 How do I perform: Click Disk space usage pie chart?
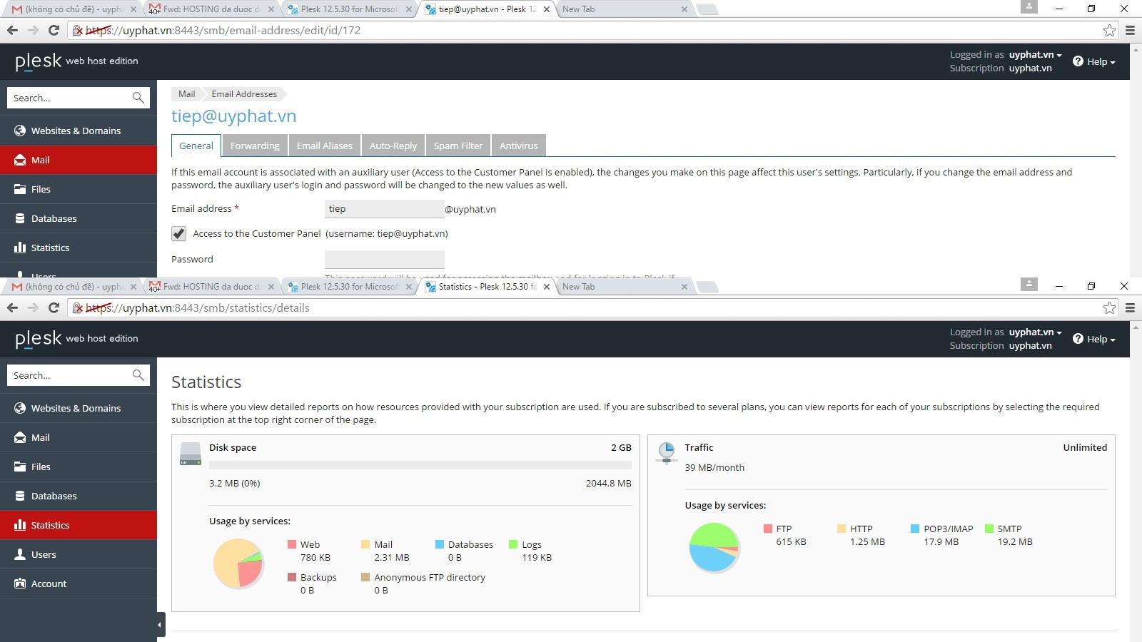click(239, 563)
